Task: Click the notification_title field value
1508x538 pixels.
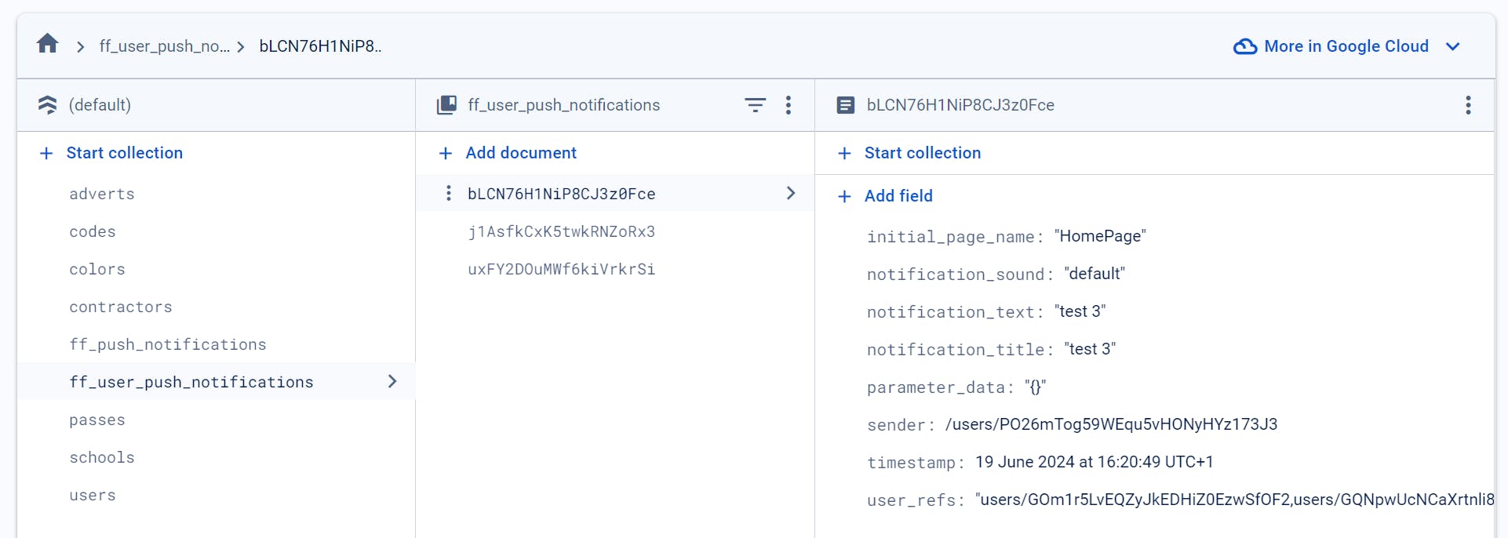Action: pos(1090,349)
